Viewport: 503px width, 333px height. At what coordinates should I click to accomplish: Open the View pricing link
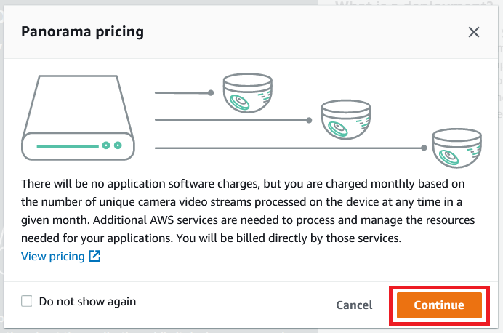(53, 257)
